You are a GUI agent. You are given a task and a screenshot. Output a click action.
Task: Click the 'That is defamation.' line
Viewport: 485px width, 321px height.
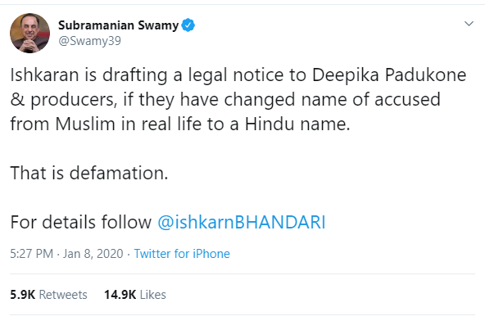click(x=89, y=173)
